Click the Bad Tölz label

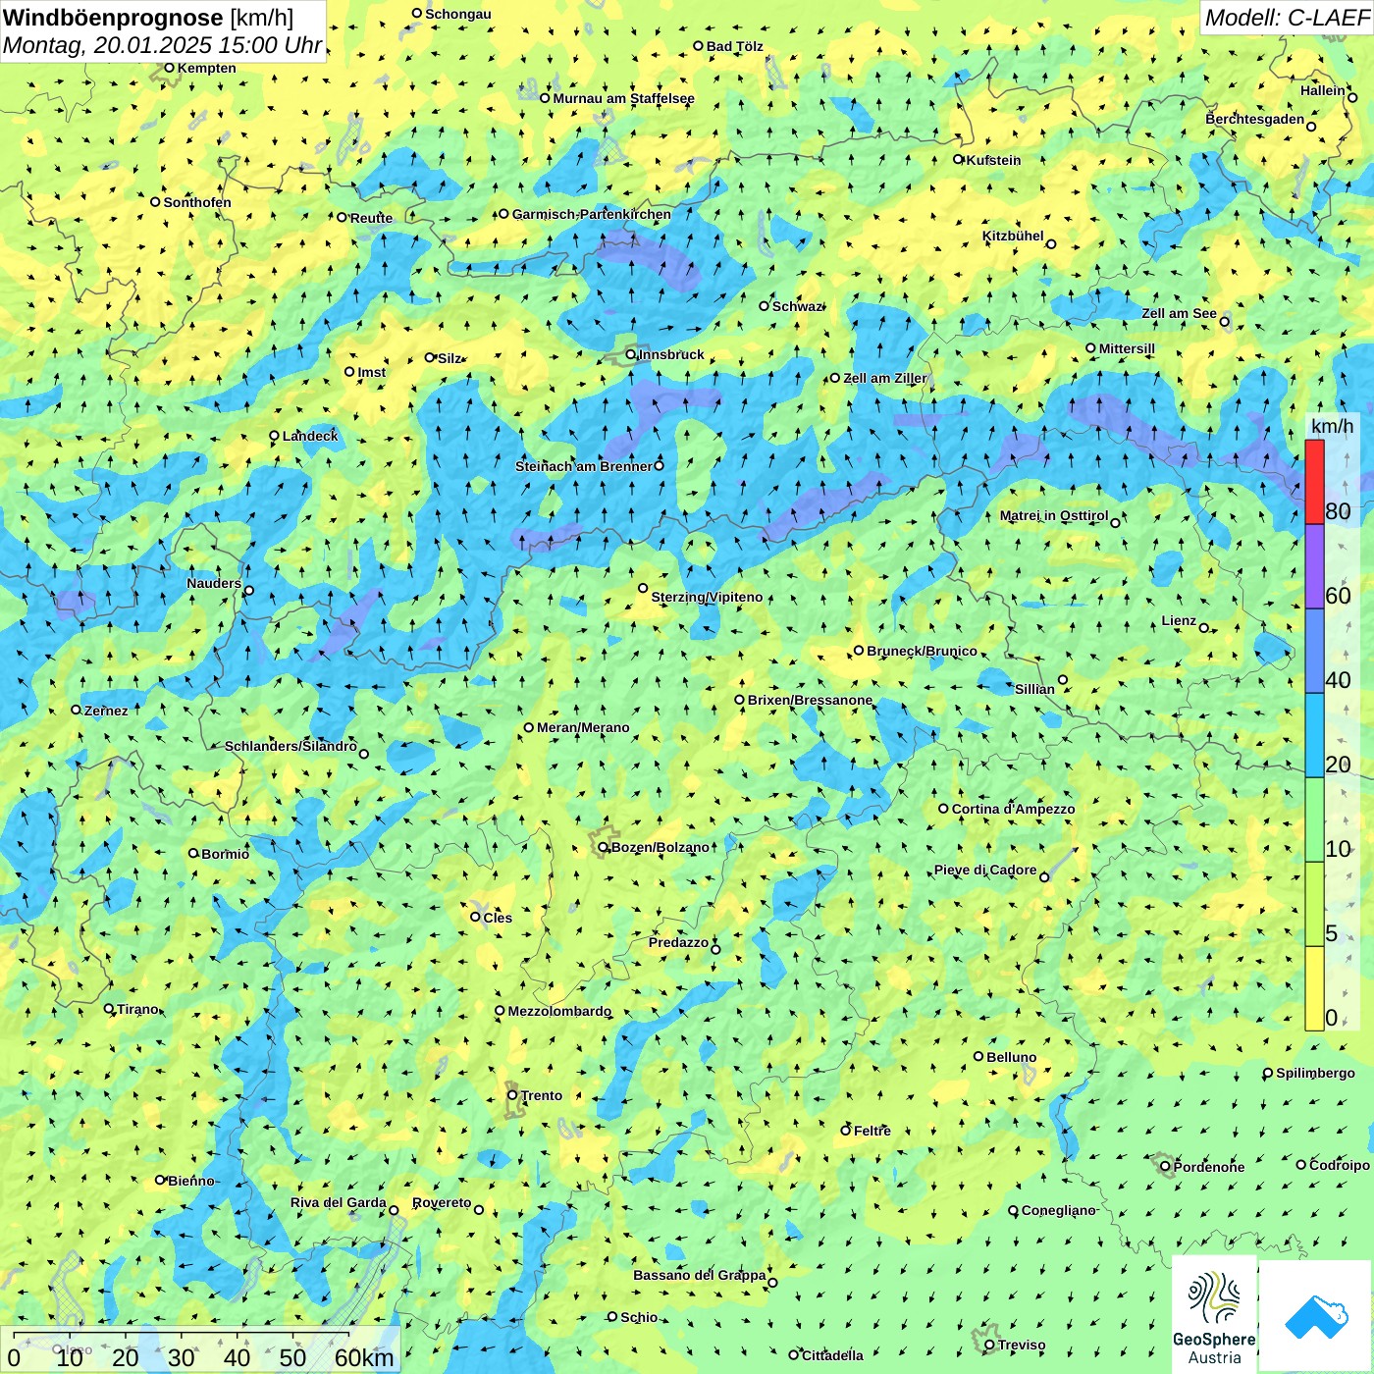click(x=734, y=46)
